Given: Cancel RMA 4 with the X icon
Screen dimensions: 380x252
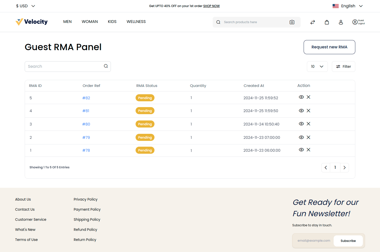Looking at the screenshot, I should [x=308, y=111].
